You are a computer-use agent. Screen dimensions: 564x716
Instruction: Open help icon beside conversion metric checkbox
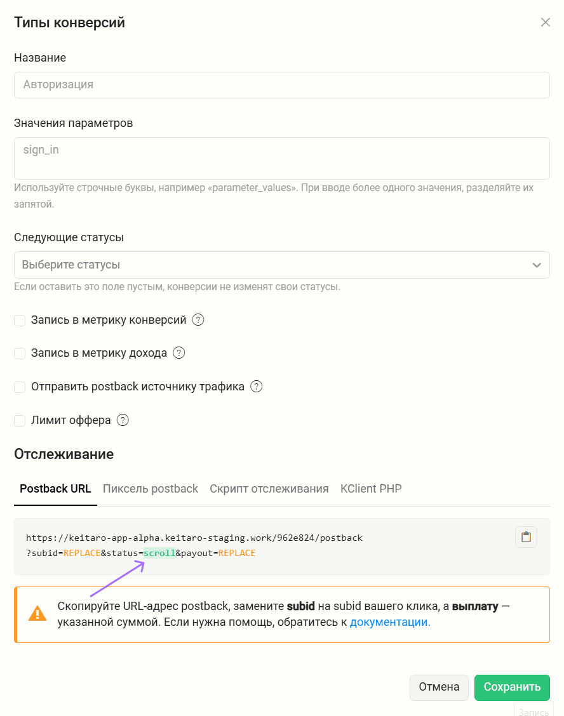tap(198, 320)
